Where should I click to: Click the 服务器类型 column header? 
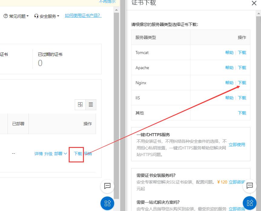click(x=146, y=37)
